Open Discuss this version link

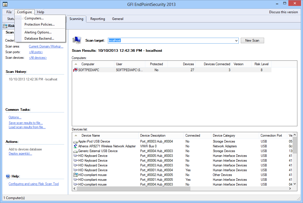(284, 12)
